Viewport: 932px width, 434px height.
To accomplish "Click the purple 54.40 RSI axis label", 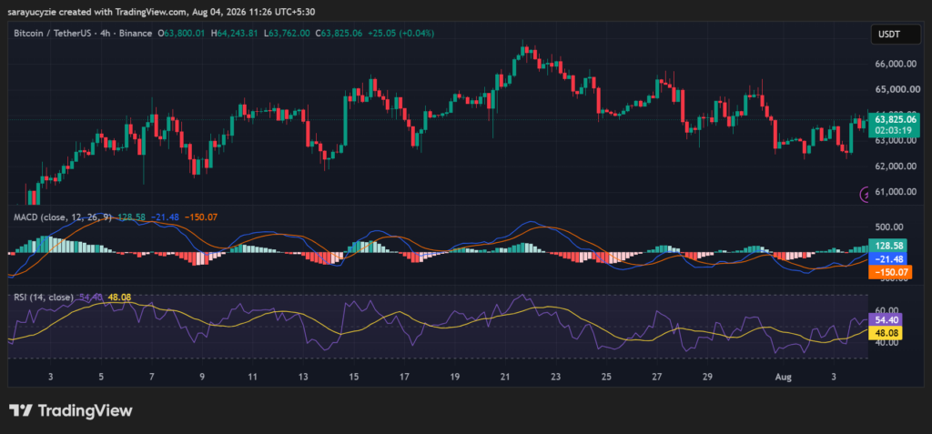I will coord(886,320).
